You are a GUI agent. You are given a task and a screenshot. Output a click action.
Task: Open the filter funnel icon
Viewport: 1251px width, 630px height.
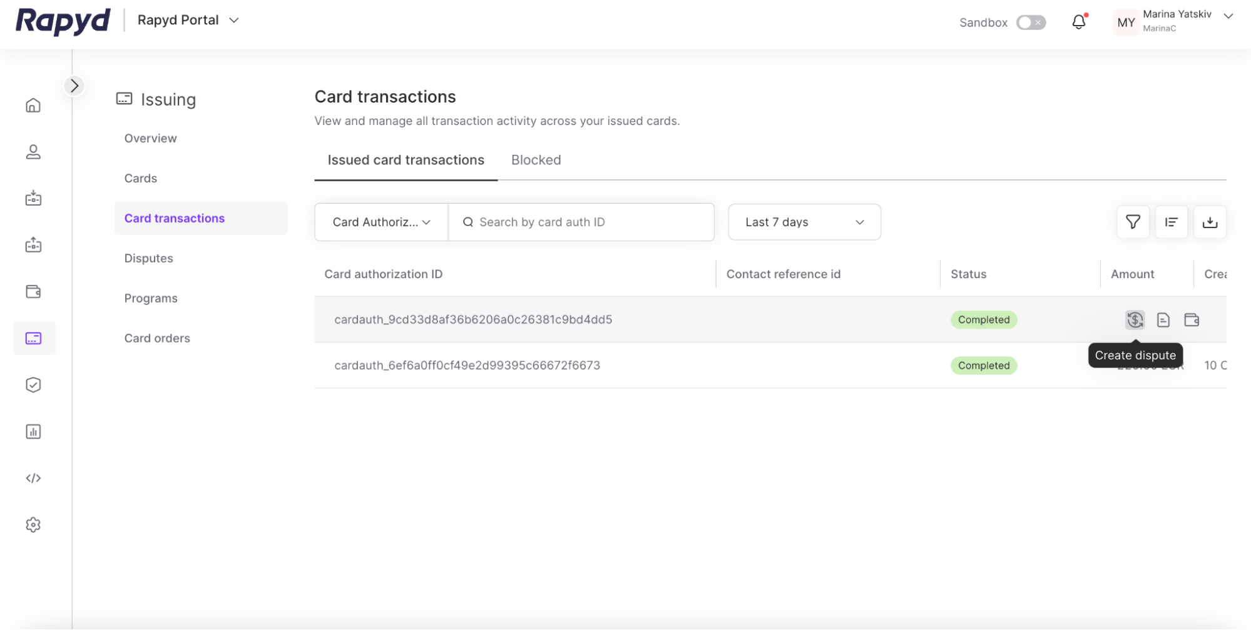[1133, 222]
